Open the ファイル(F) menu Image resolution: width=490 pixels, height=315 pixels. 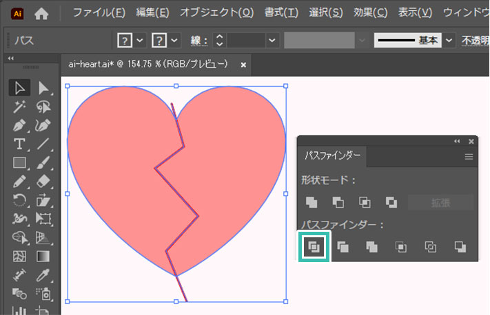(x=99, y=12)
